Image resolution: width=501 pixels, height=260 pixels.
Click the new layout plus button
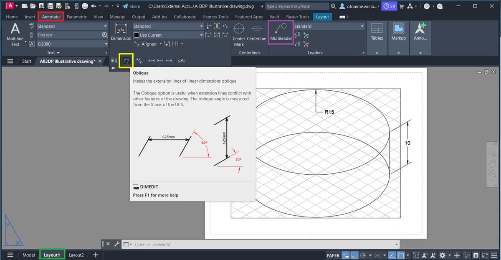click(96, 255)
